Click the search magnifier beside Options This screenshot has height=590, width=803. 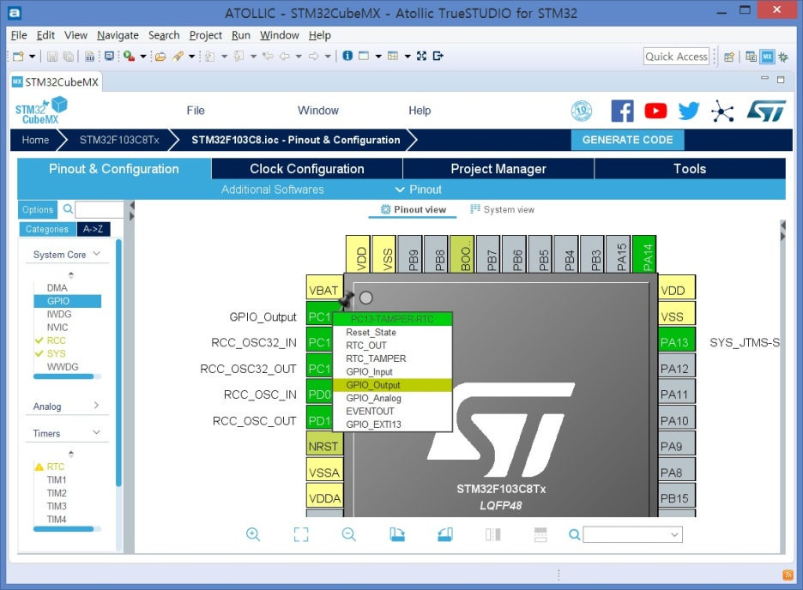[68, 208]
